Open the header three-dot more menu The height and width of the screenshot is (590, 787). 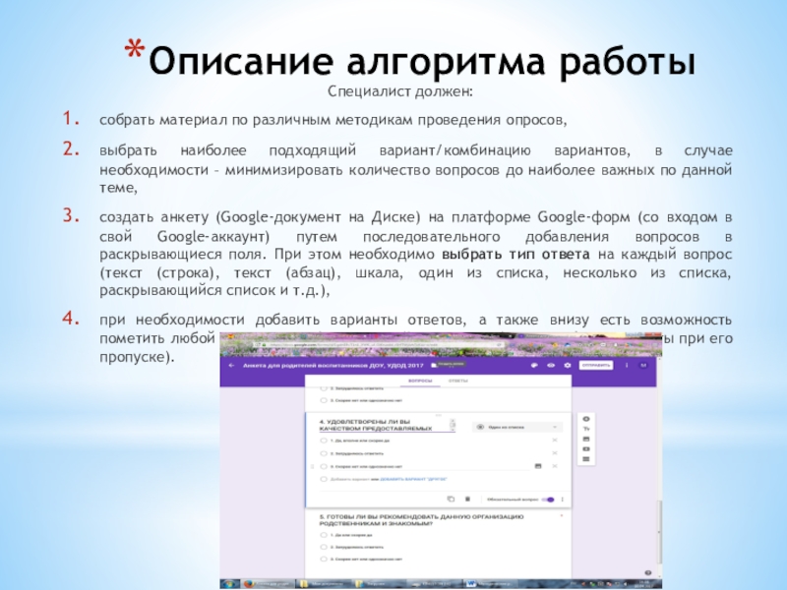pyautogui.click(x=627, y=365)
